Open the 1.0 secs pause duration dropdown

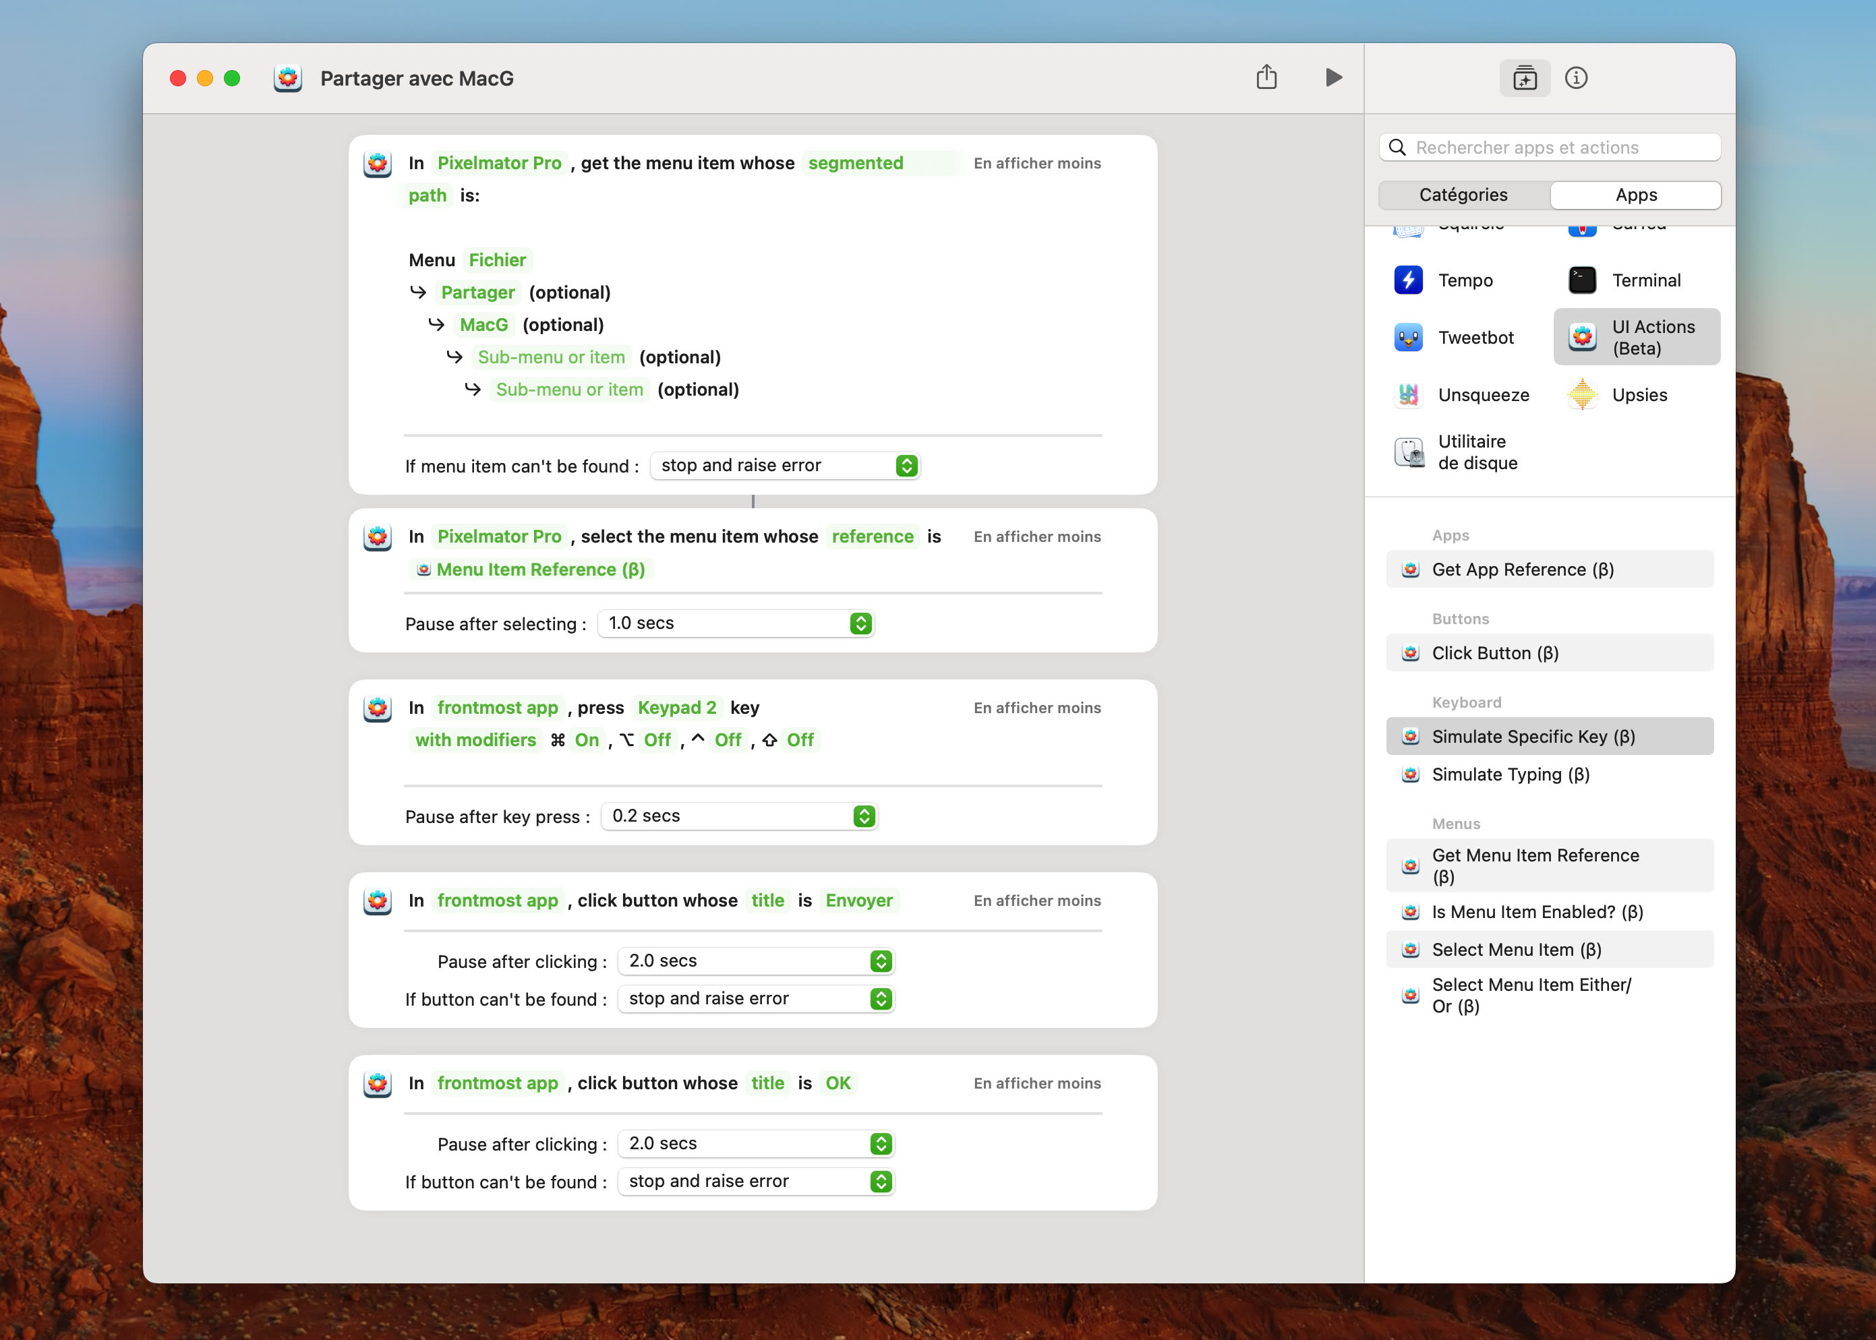736,623
